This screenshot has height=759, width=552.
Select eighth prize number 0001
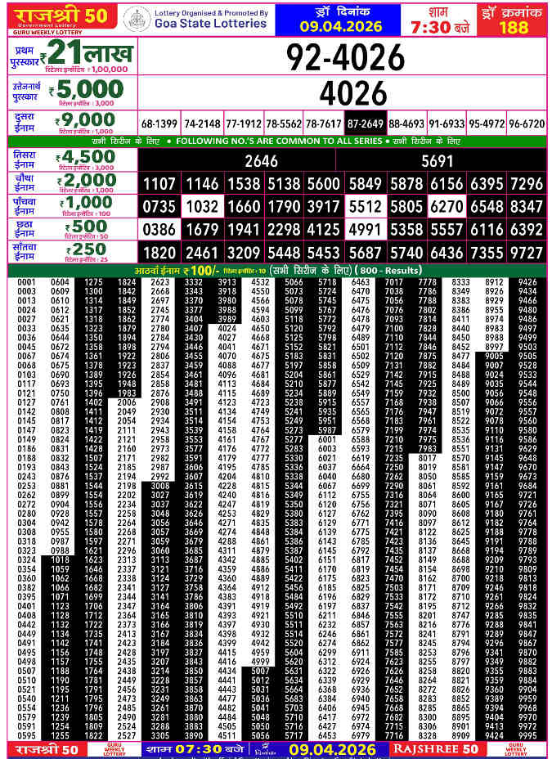pyautogui.click(x=27, y=282)
